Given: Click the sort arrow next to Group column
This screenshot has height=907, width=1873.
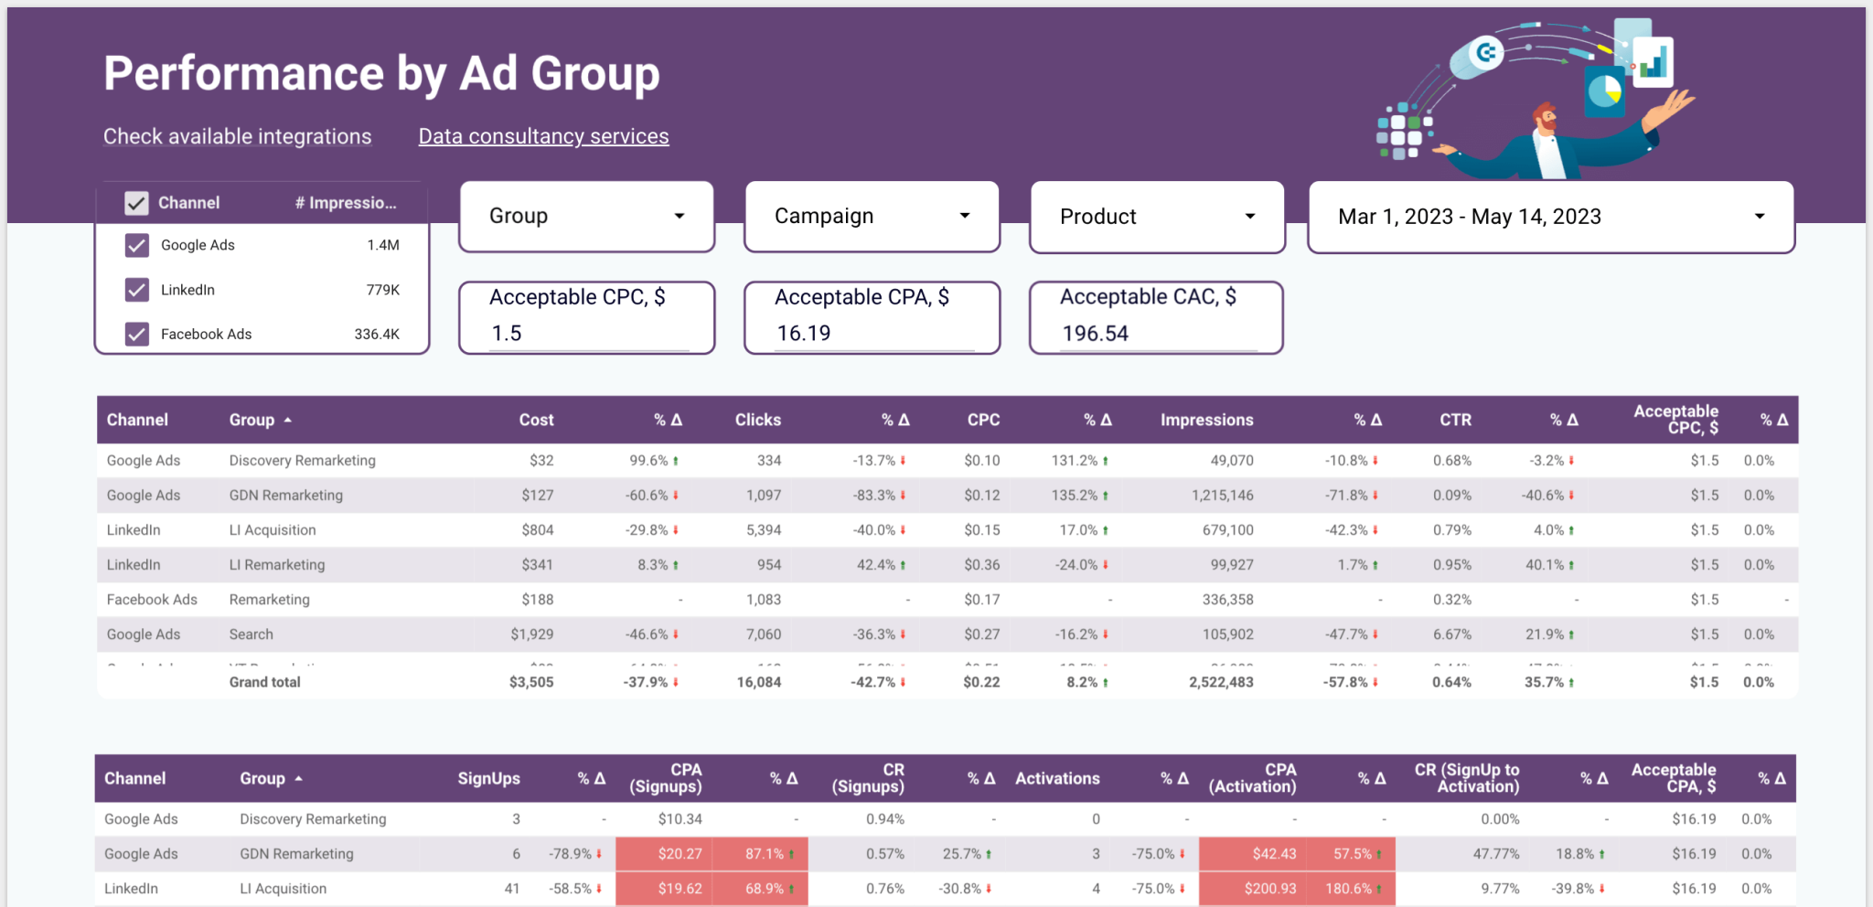Looking at the screenshot, I should tap(286, 419).
